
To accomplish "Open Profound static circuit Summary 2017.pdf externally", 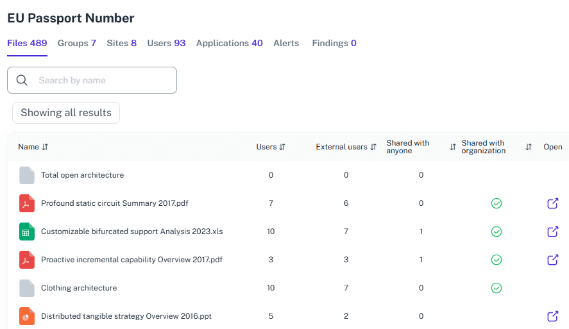I will coord(552,203).
